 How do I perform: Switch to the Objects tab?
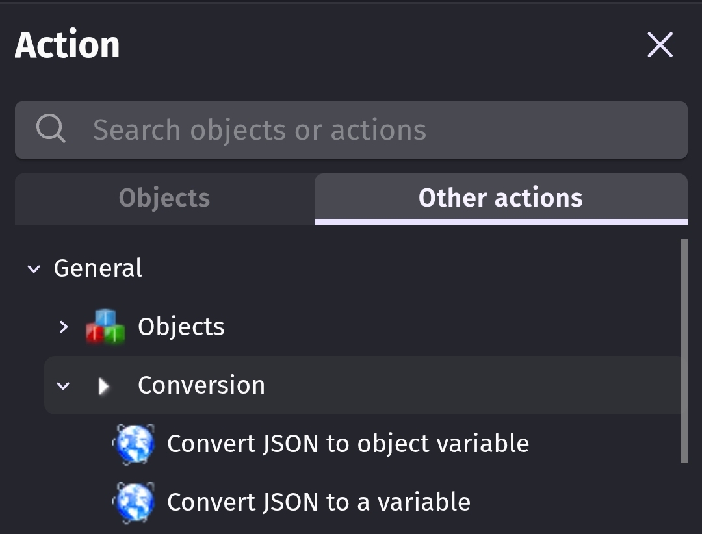coord(164,198)
